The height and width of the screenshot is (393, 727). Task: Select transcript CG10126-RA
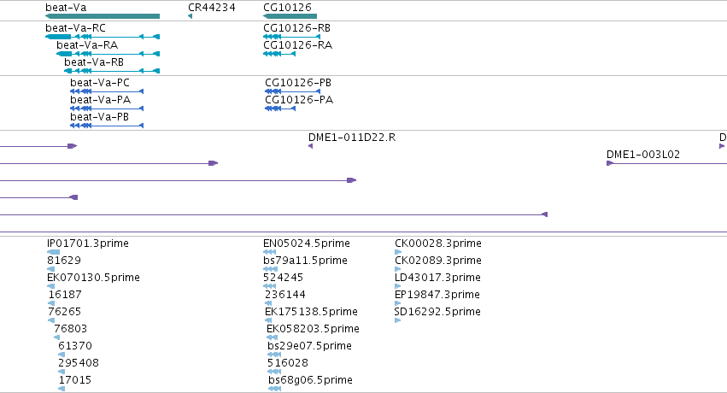coord(279,54)
